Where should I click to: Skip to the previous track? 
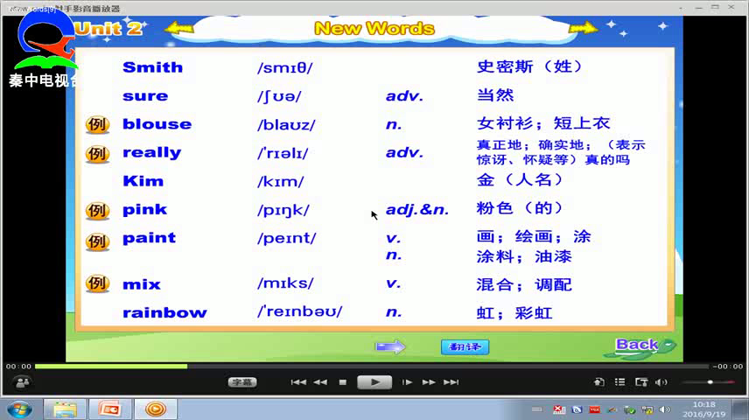[298, 382]
